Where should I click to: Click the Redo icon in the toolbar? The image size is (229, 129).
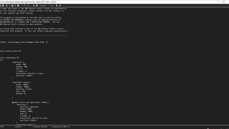tap(24, 5)
